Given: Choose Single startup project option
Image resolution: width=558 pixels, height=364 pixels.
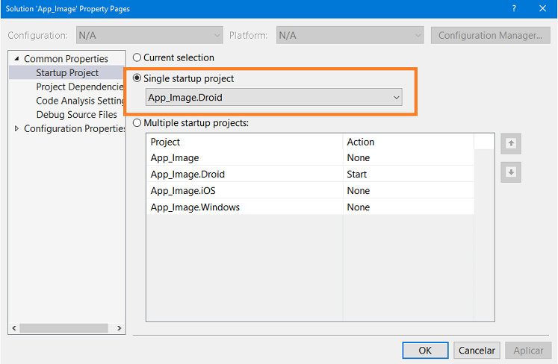Looking at the screenshot, I should (137, 78).
